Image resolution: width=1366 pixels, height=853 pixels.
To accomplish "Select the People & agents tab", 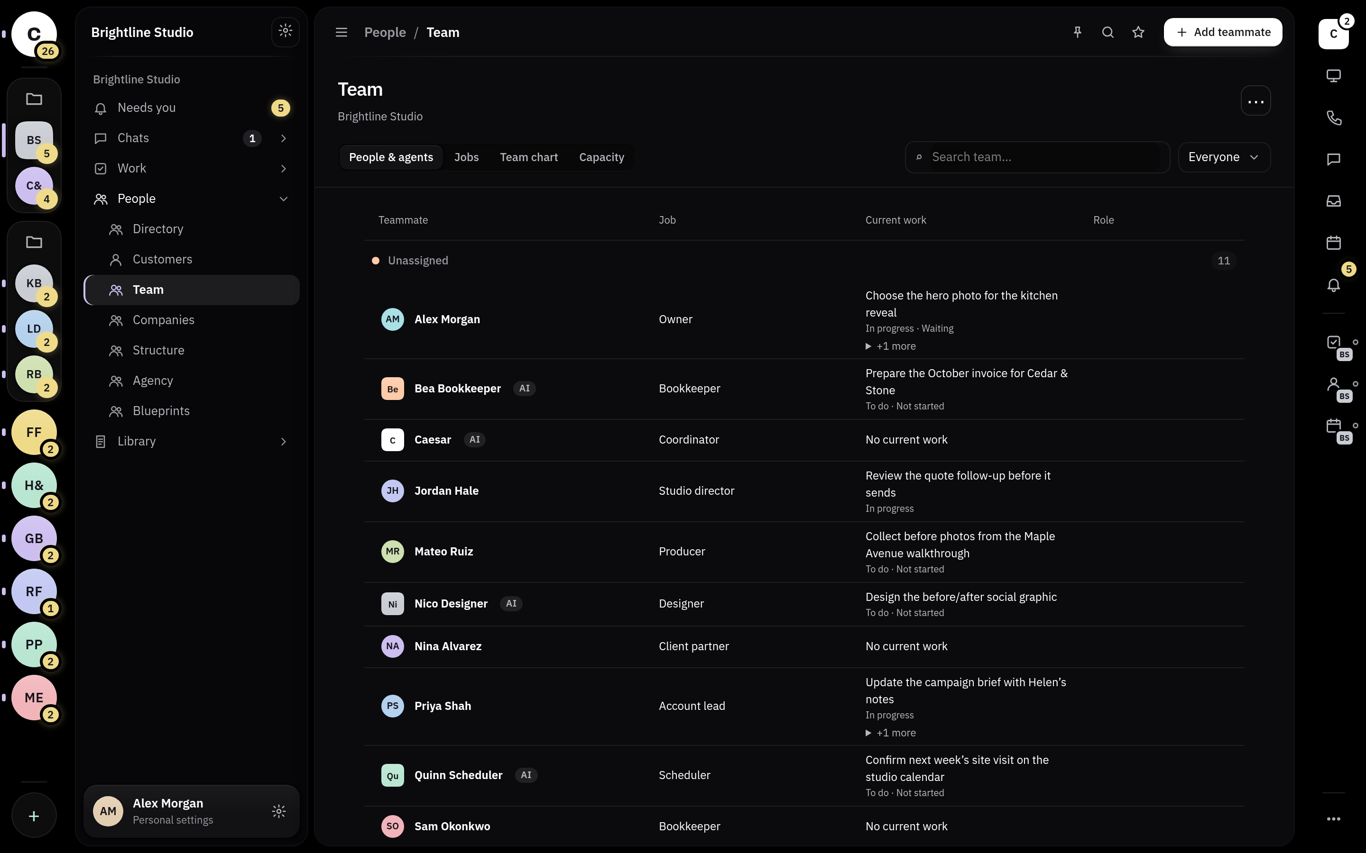I will (x=391, y=157).
